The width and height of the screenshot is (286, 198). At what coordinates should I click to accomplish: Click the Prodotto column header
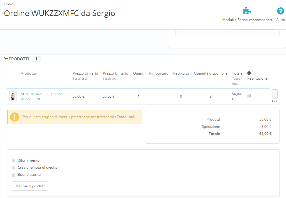tap(28, 73)
